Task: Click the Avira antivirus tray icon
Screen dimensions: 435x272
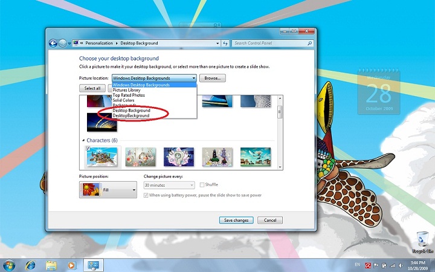Action: point(368,265)
